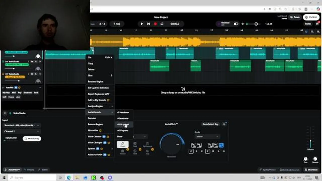The width and height of the screenshot is (322, 181).
Task: Select the Classic AutoPitch effect
Action: 123,144
